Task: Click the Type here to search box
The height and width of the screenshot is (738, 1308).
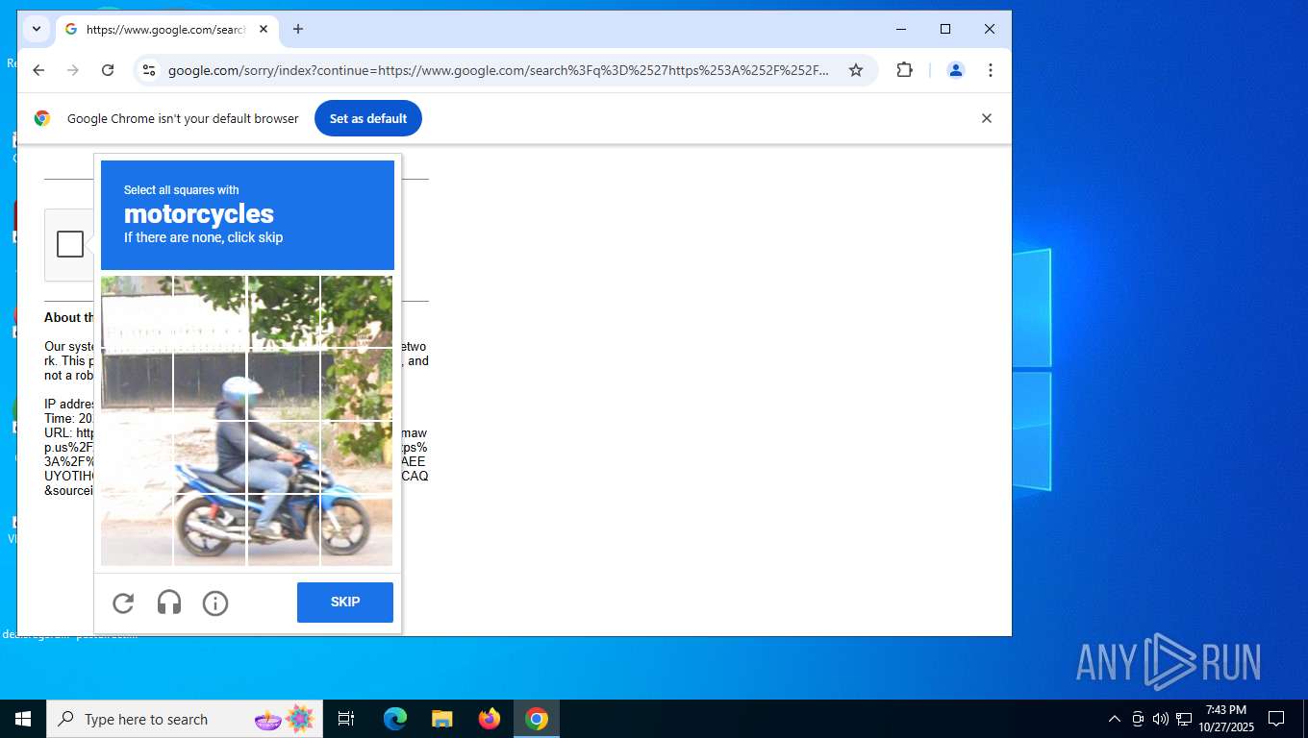Action: 187,719
